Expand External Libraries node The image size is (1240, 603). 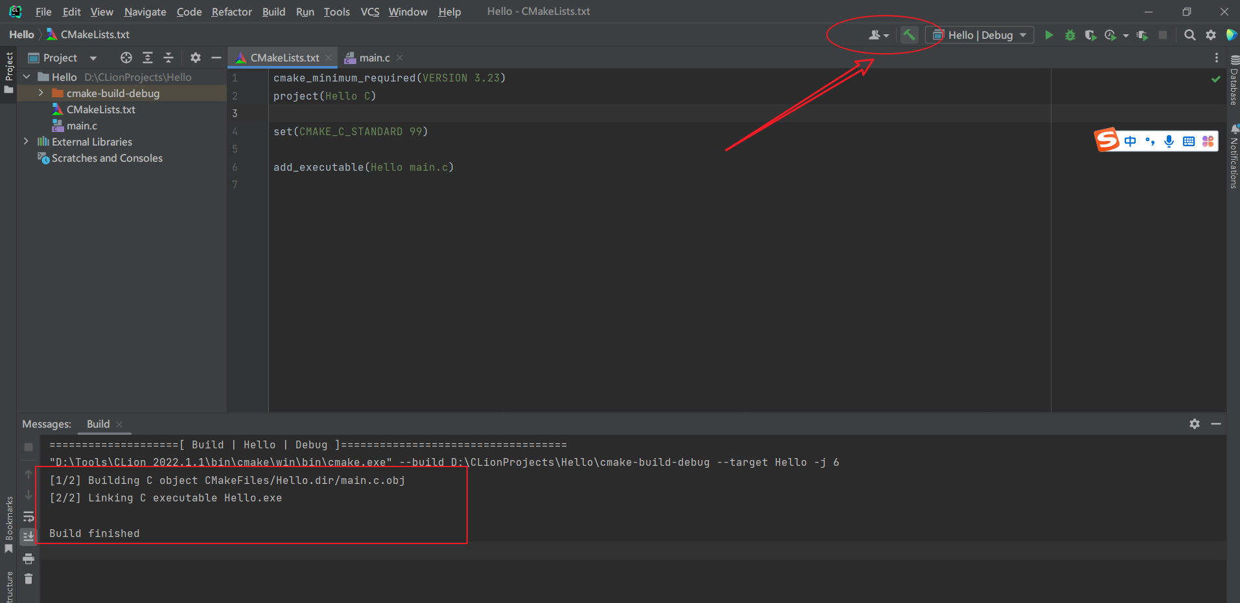26,142
